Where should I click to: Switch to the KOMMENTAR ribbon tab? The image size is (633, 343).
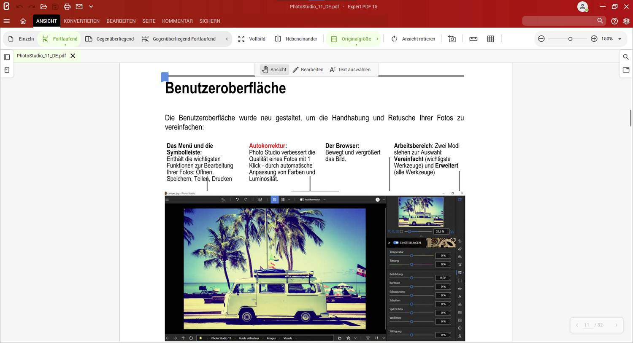[x=177, y=21]
